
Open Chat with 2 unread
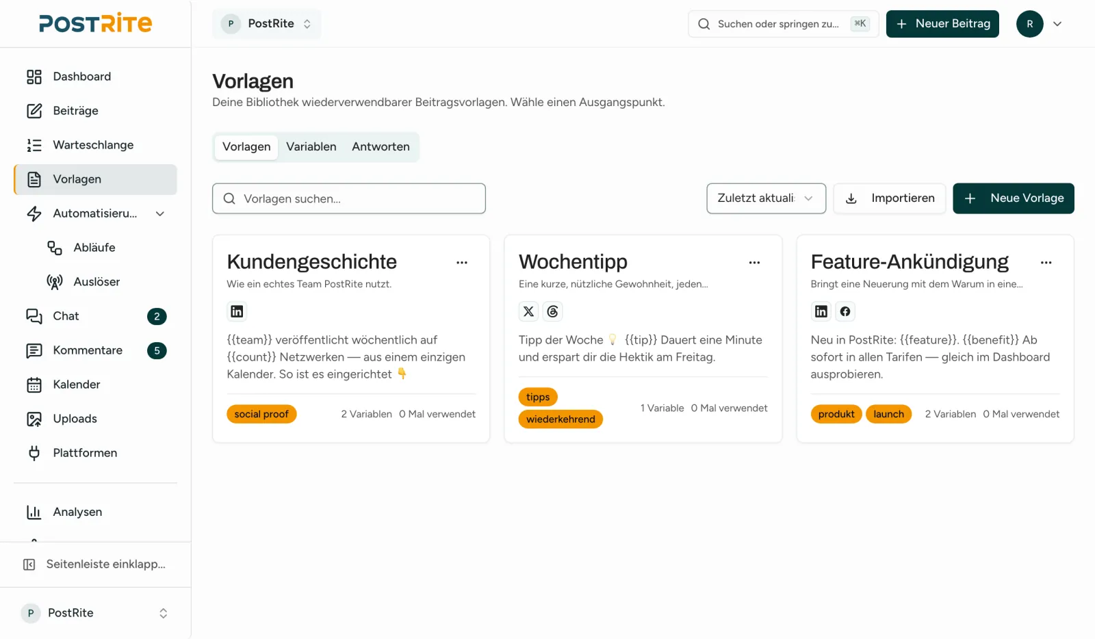(x=95, y=316)
